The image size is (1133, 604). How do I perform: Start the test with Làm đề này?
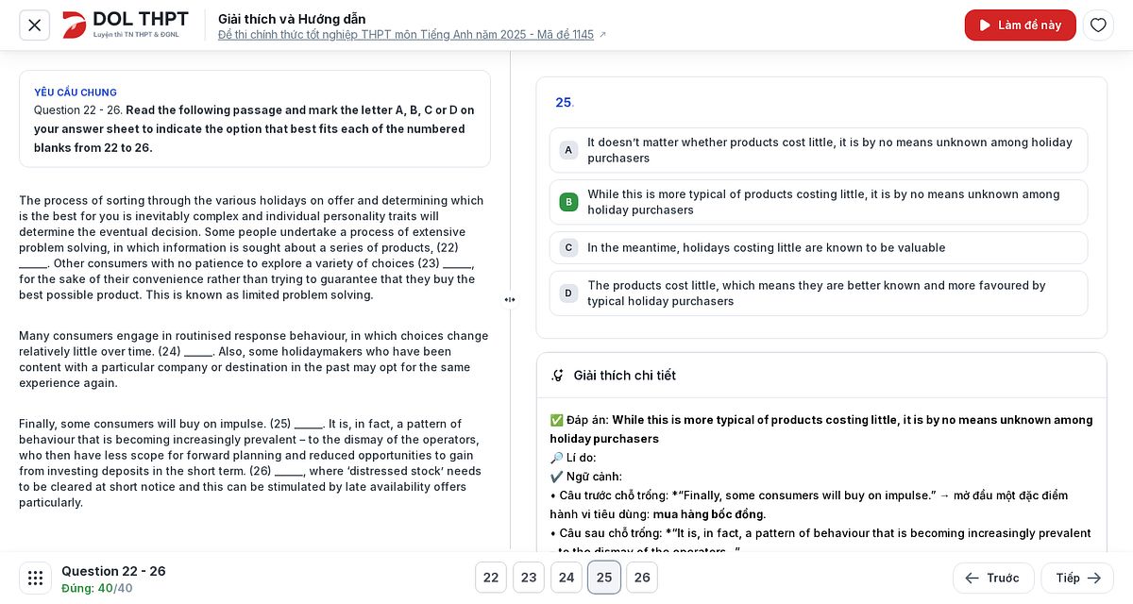pyautogui.click(x=1020, y=25)
